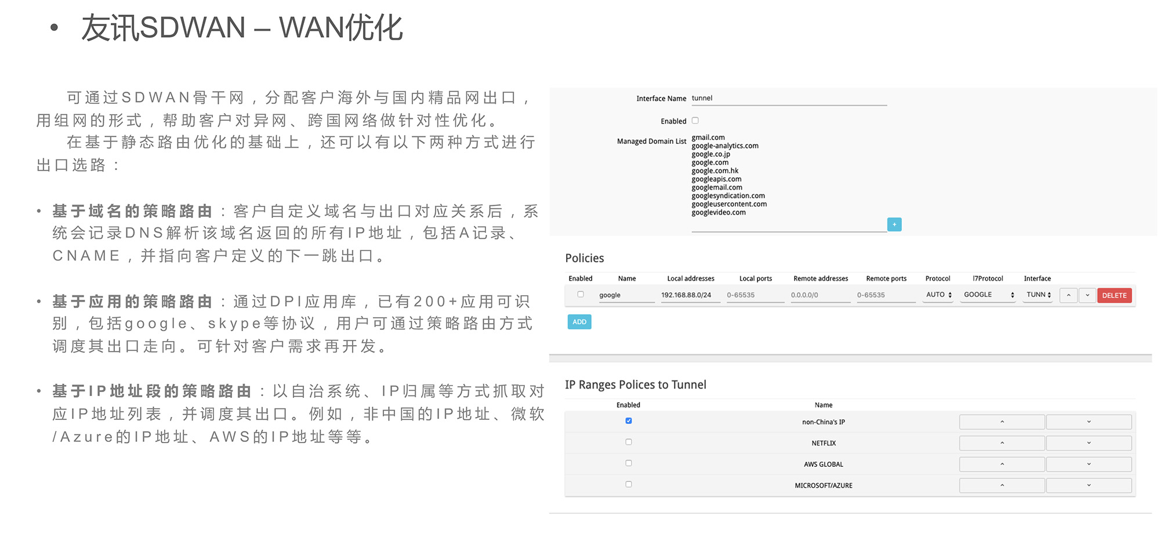Image resolution: width=1160 pixels, height=544 pixels.
Task: Move the NETFLIX rule down
Action: tap(1089, 443)
